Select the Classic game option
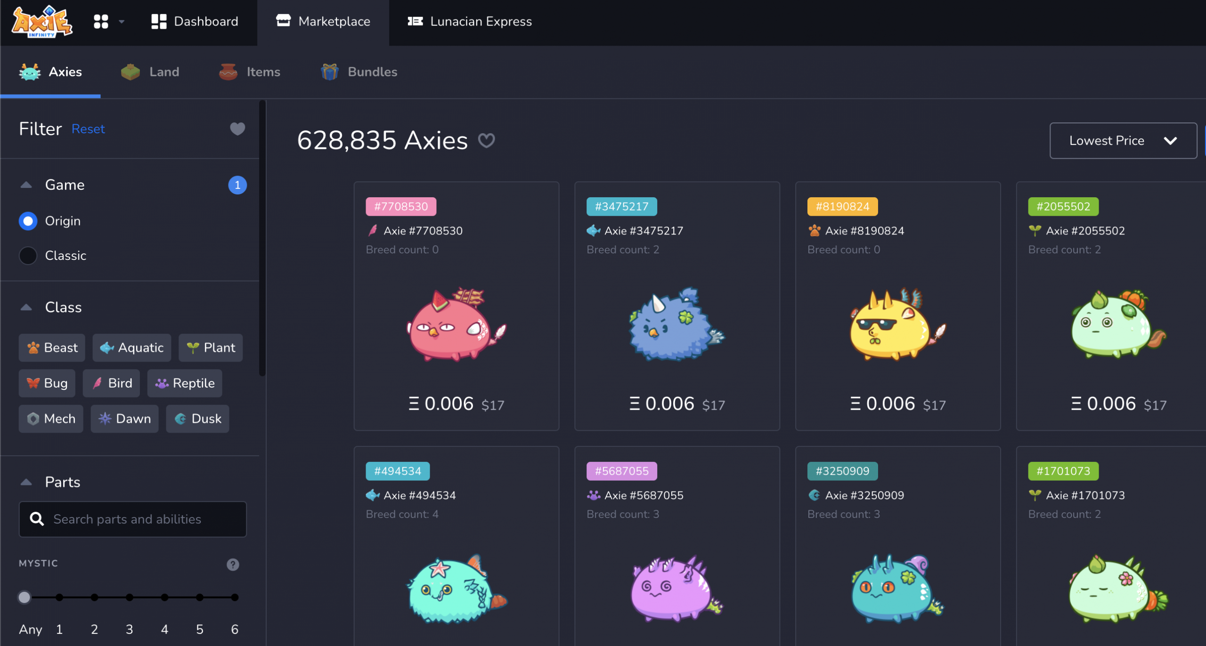The height and width of the screenshot is (646, 1206). coord(28,255)
